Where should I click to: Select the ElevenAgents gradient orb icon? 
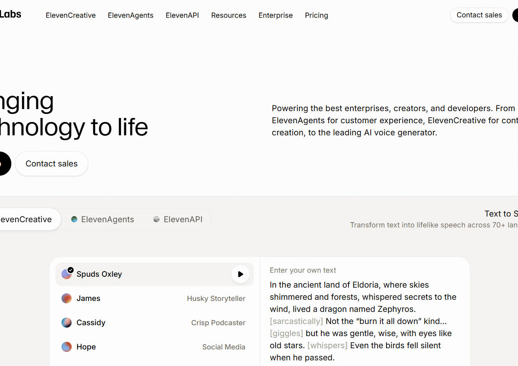[x=74, y=219]
